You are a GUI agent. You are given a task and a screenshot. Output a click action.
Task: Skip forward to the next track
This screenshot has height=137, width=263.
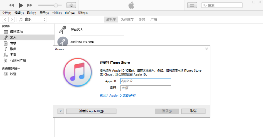click(30, 5)
